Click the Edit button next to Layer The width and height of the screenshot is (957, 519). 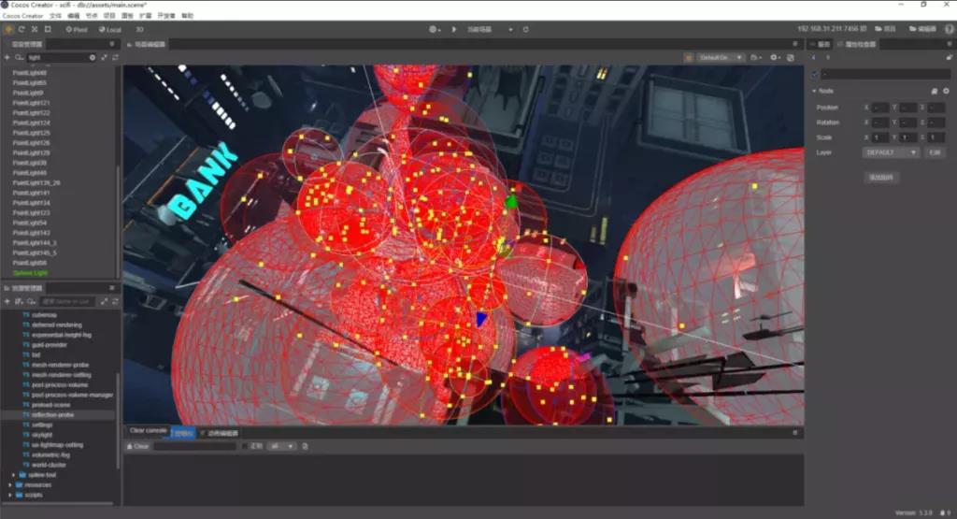[934, 151]
